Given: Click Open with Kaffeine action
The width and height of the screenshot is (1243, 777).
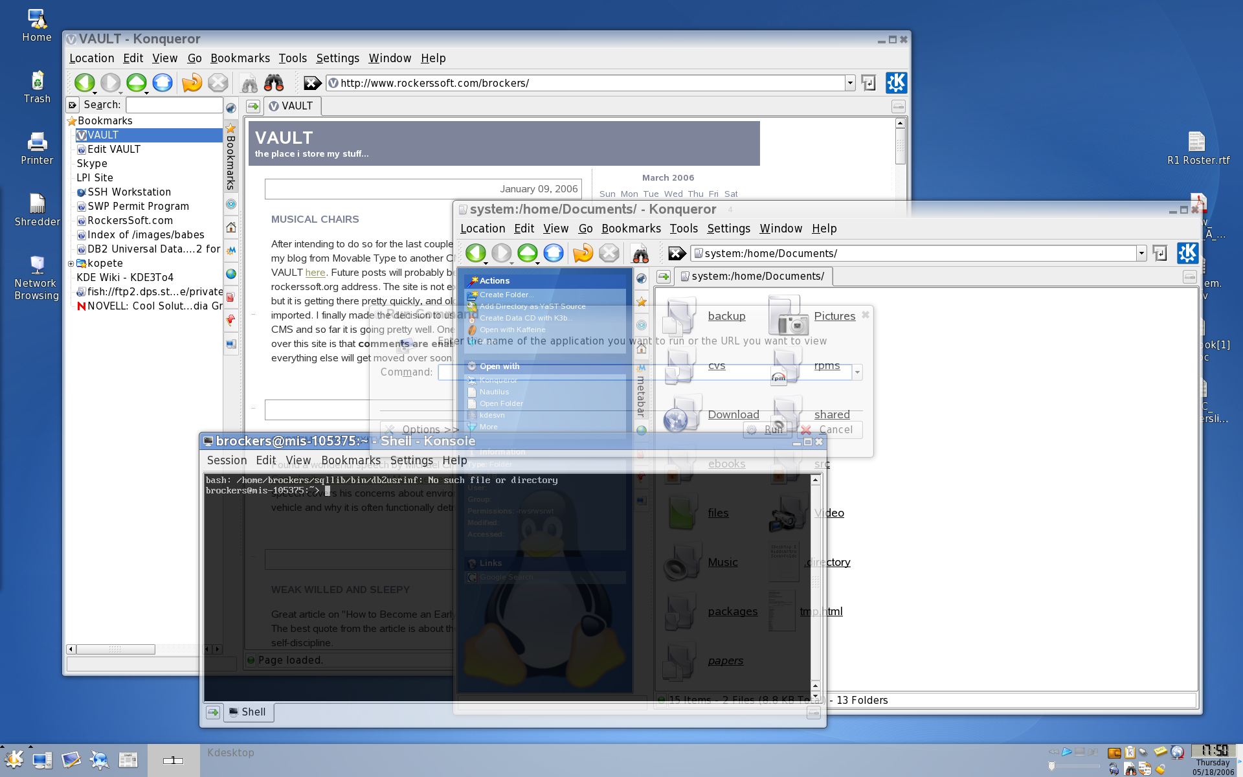Looking at the screenshot, I should (x=507, y=330).
